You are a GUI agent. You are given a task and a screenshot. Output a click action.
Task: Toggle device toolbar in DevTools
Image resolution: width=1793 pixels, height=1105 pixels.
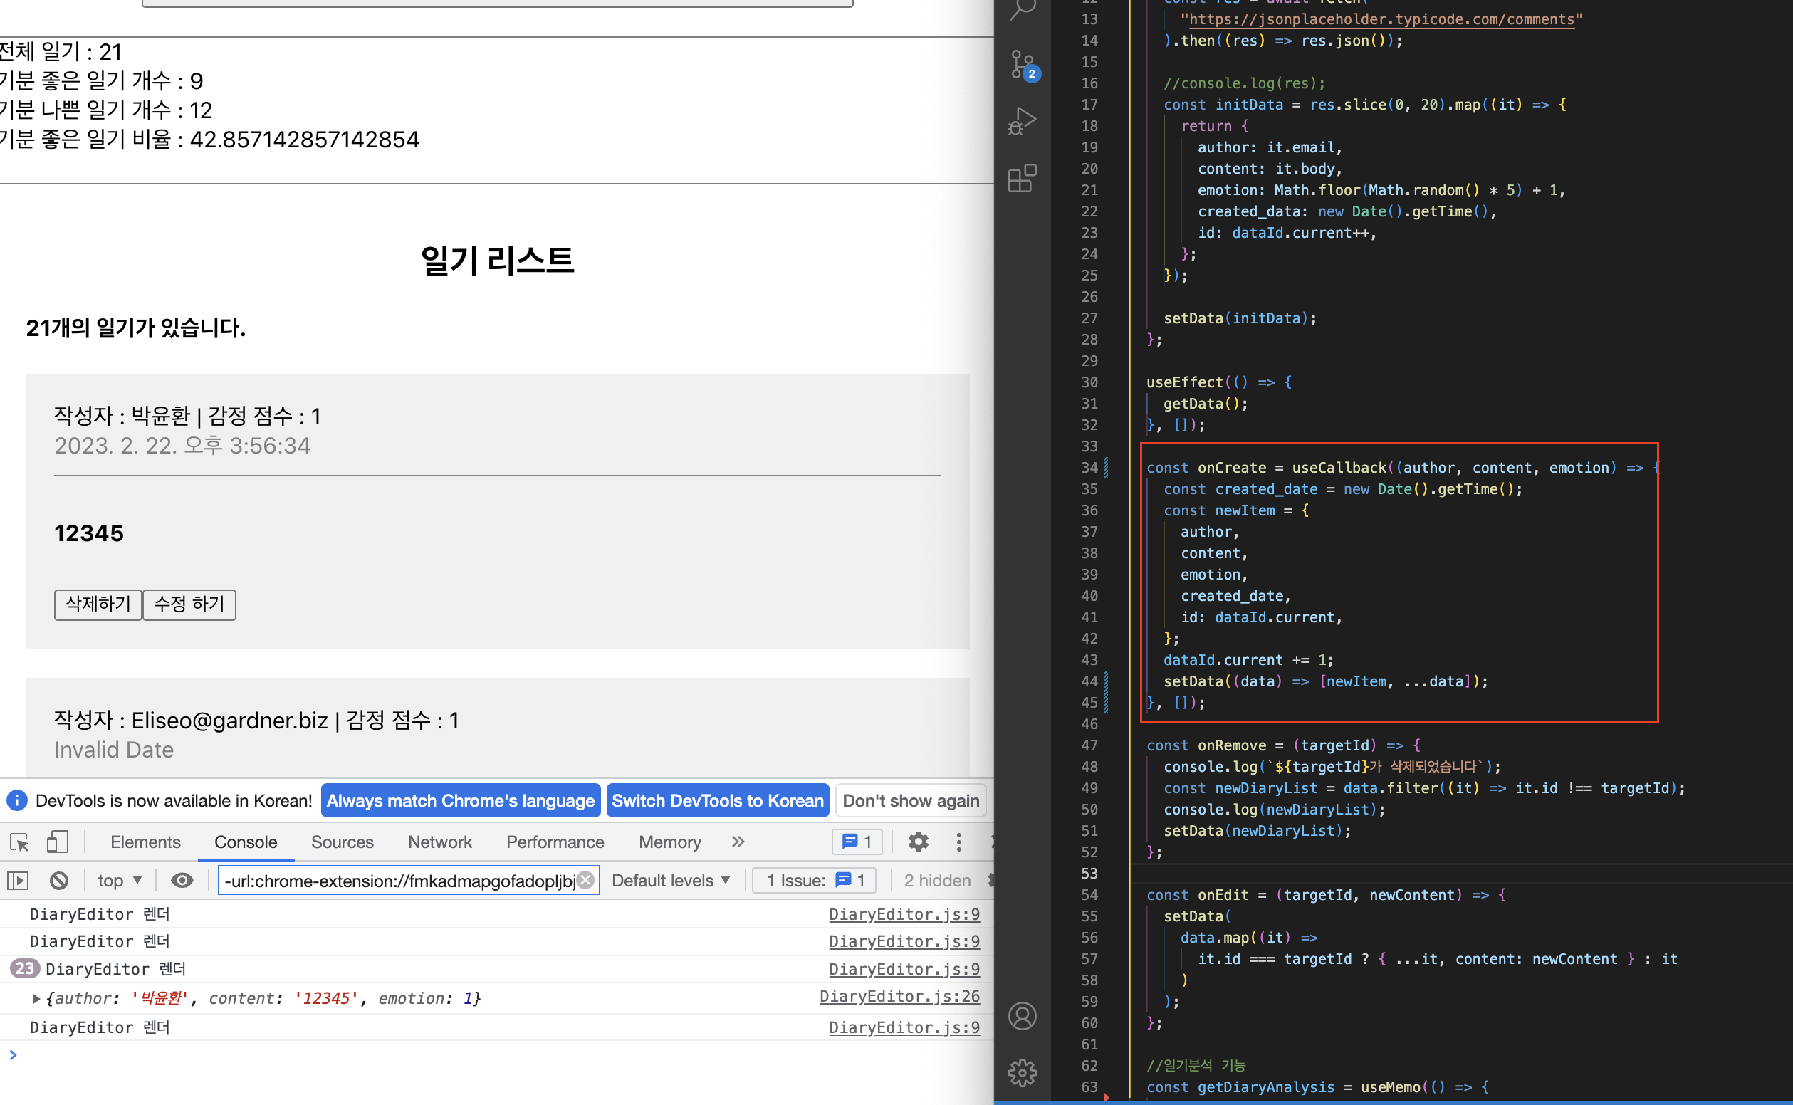[x=57, y=842]
